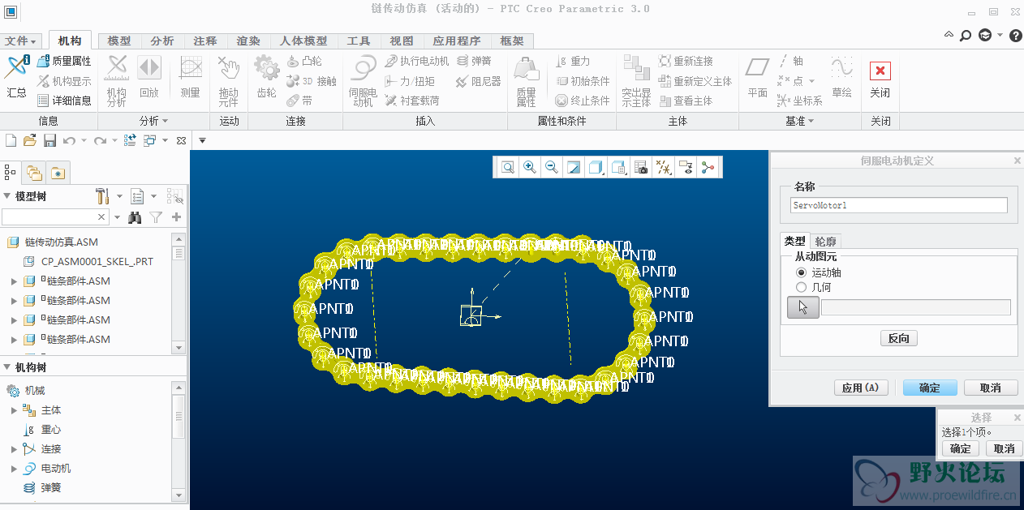Screen dimensions: 1024x510
Task: Click 突出显示主体 highlight bodies
Action: click(x=636, y=81)
